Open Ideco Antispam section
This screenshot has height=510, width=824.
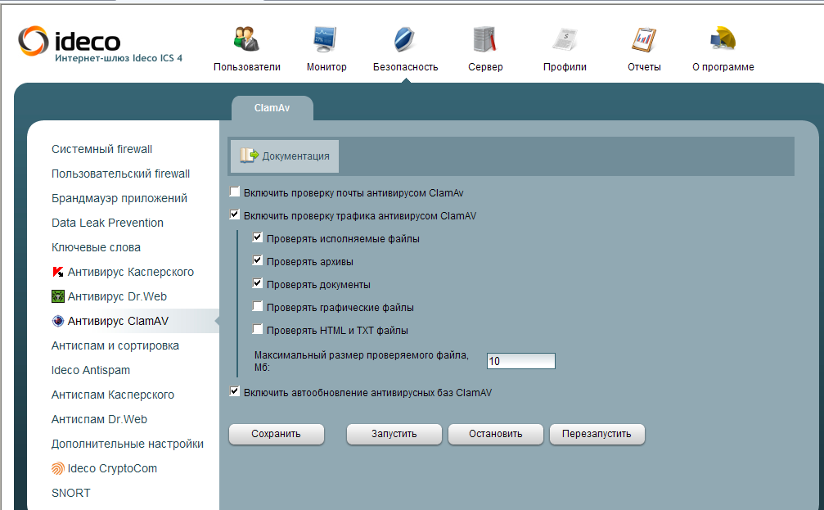(x=91, y=370)
